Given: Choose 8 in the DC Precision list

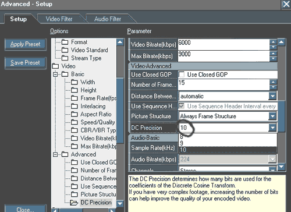Looking at the screenshot, I should point(228,137).
